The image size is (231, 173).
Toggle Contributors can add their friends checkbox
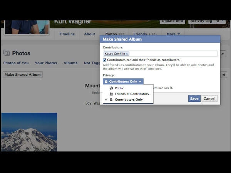click(x=105, y=60)
